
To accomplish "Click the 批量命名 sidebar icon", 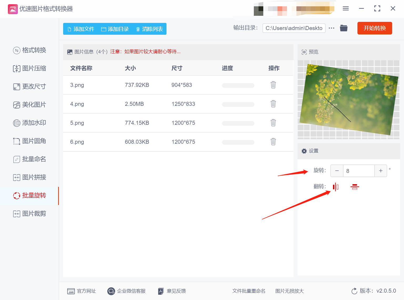I will coord(17,159).
